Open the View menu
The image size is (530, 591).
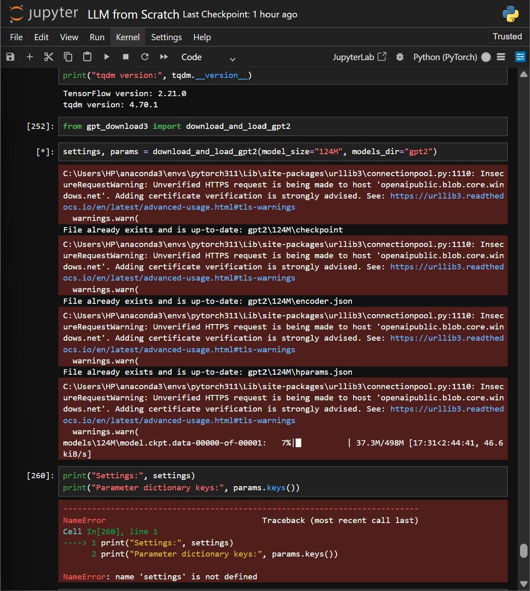(69, 37)
